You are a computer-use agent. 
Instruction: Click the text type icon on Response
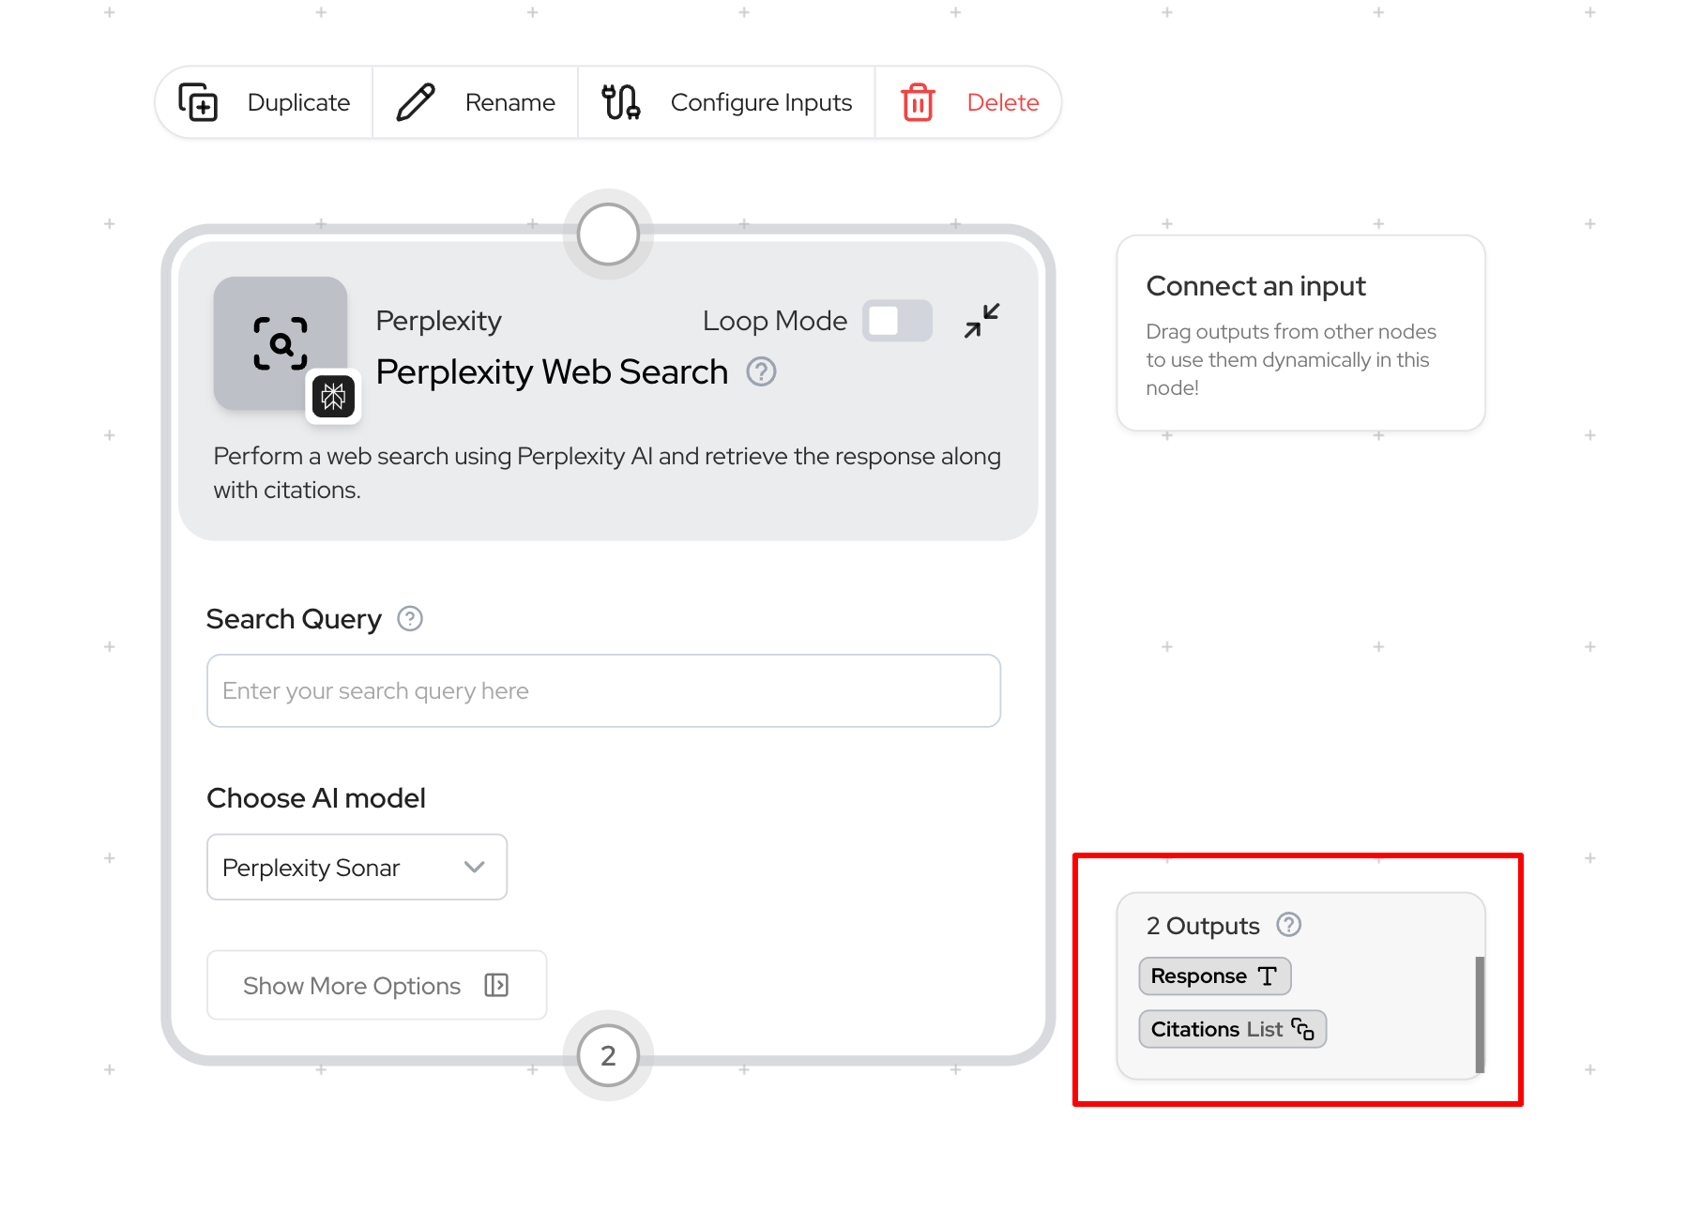[x=1268, y=976]
